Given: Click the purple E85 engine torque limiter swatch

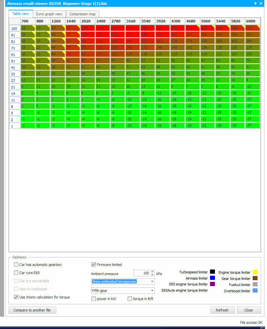Looking at the screenshot, I should [212, 284].
